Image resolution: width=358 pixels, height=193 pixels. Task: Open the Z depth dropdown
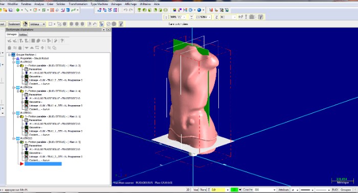coord(228,190)
